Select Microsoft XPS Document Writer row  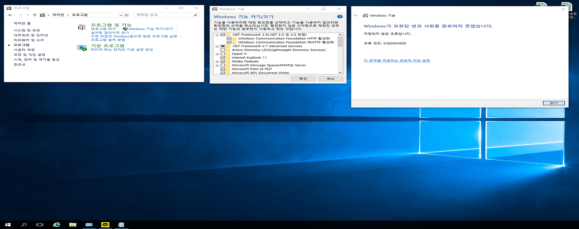[261, 72]
